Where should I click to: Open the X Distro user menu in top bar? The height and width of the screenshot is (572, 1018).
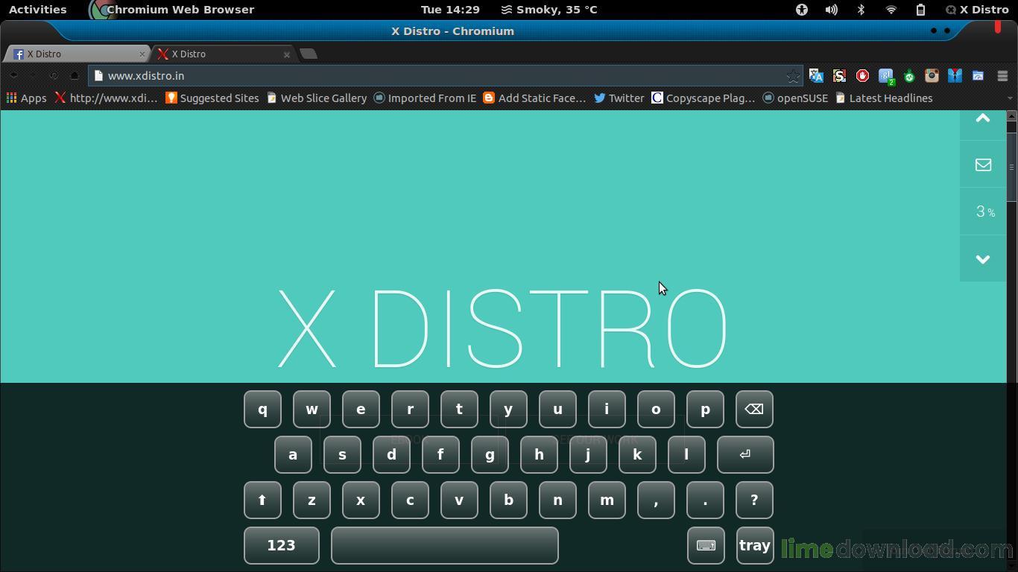point(977,10)
